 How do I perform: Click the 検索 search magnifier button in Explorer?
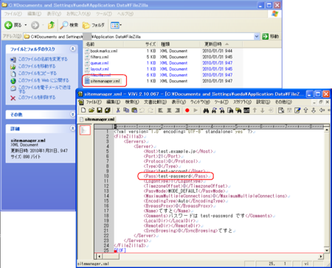click(69, 25)
